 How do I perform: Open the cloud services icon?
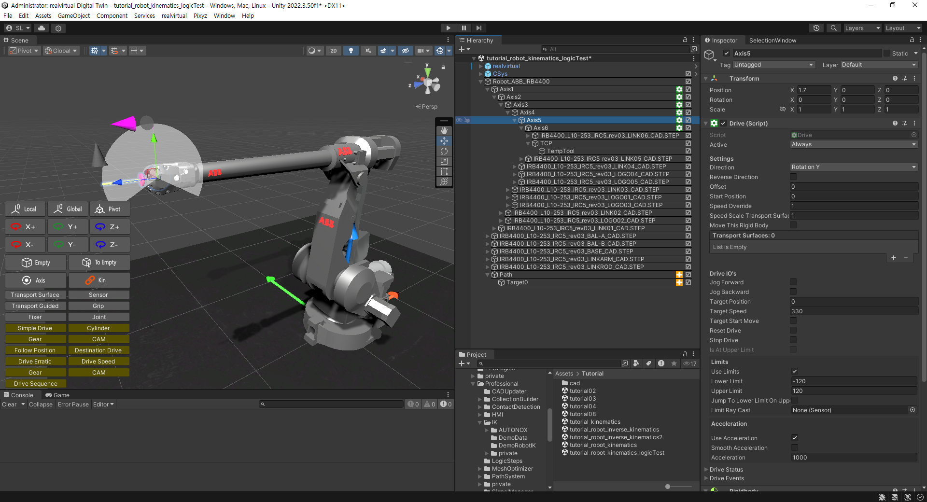[42, 28]
